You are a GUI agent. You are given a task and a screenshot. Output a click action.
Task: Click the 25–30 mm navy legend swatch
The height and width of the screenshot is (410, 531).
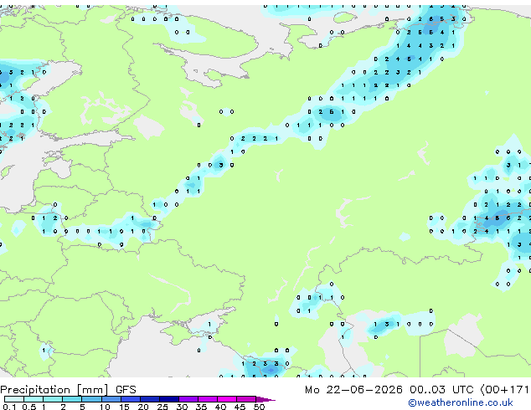[168, 399]
